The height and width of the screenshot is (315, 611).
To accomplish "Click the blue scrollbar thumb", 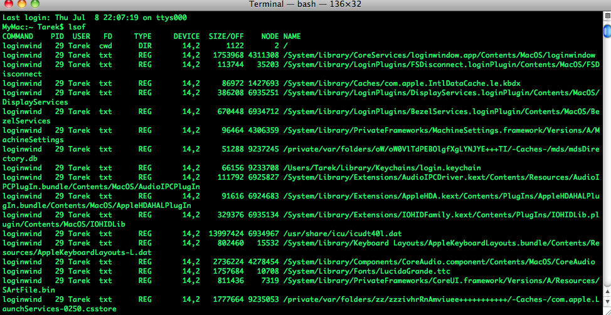I will pos(606,31).
